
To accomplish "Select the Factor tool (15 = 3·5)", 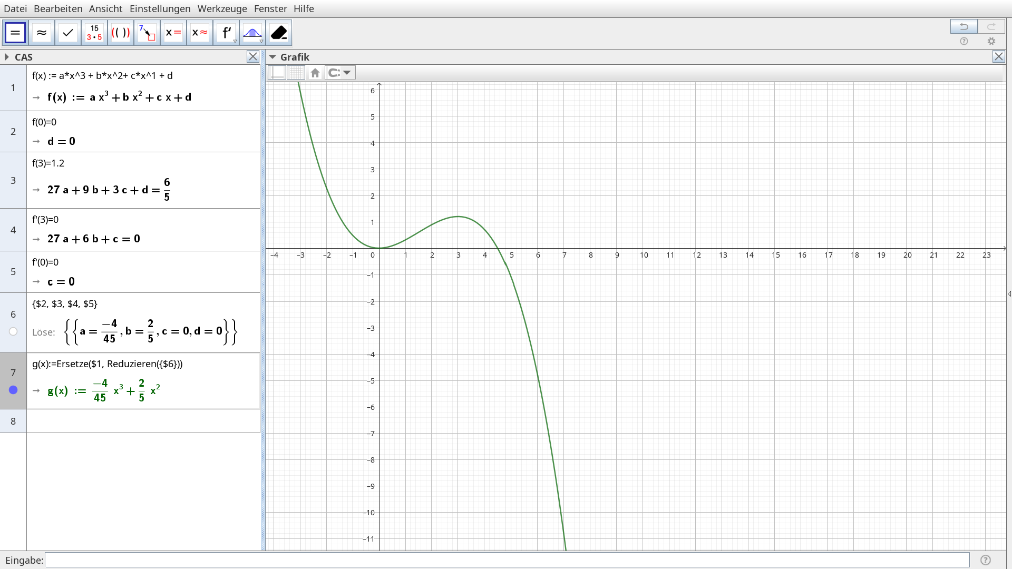I will [x=94, y=33].
